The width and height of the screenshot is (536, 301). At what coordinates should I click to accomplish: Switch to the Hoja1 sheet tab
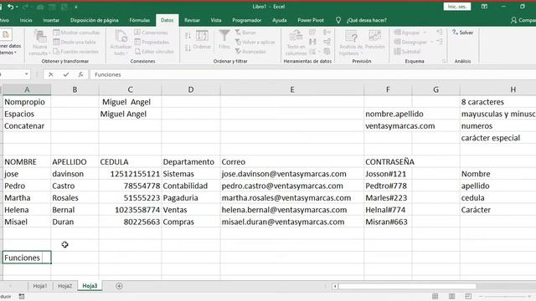[x=40, y=286]
